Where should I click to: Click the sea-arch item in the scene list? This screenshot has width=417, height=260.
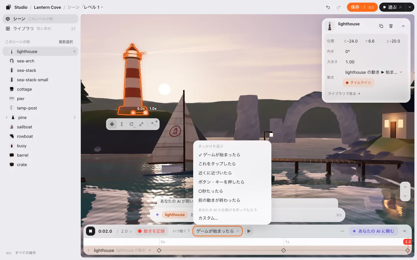(x=40, y=61)
